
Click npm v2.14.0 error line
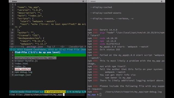coord(102,41)
